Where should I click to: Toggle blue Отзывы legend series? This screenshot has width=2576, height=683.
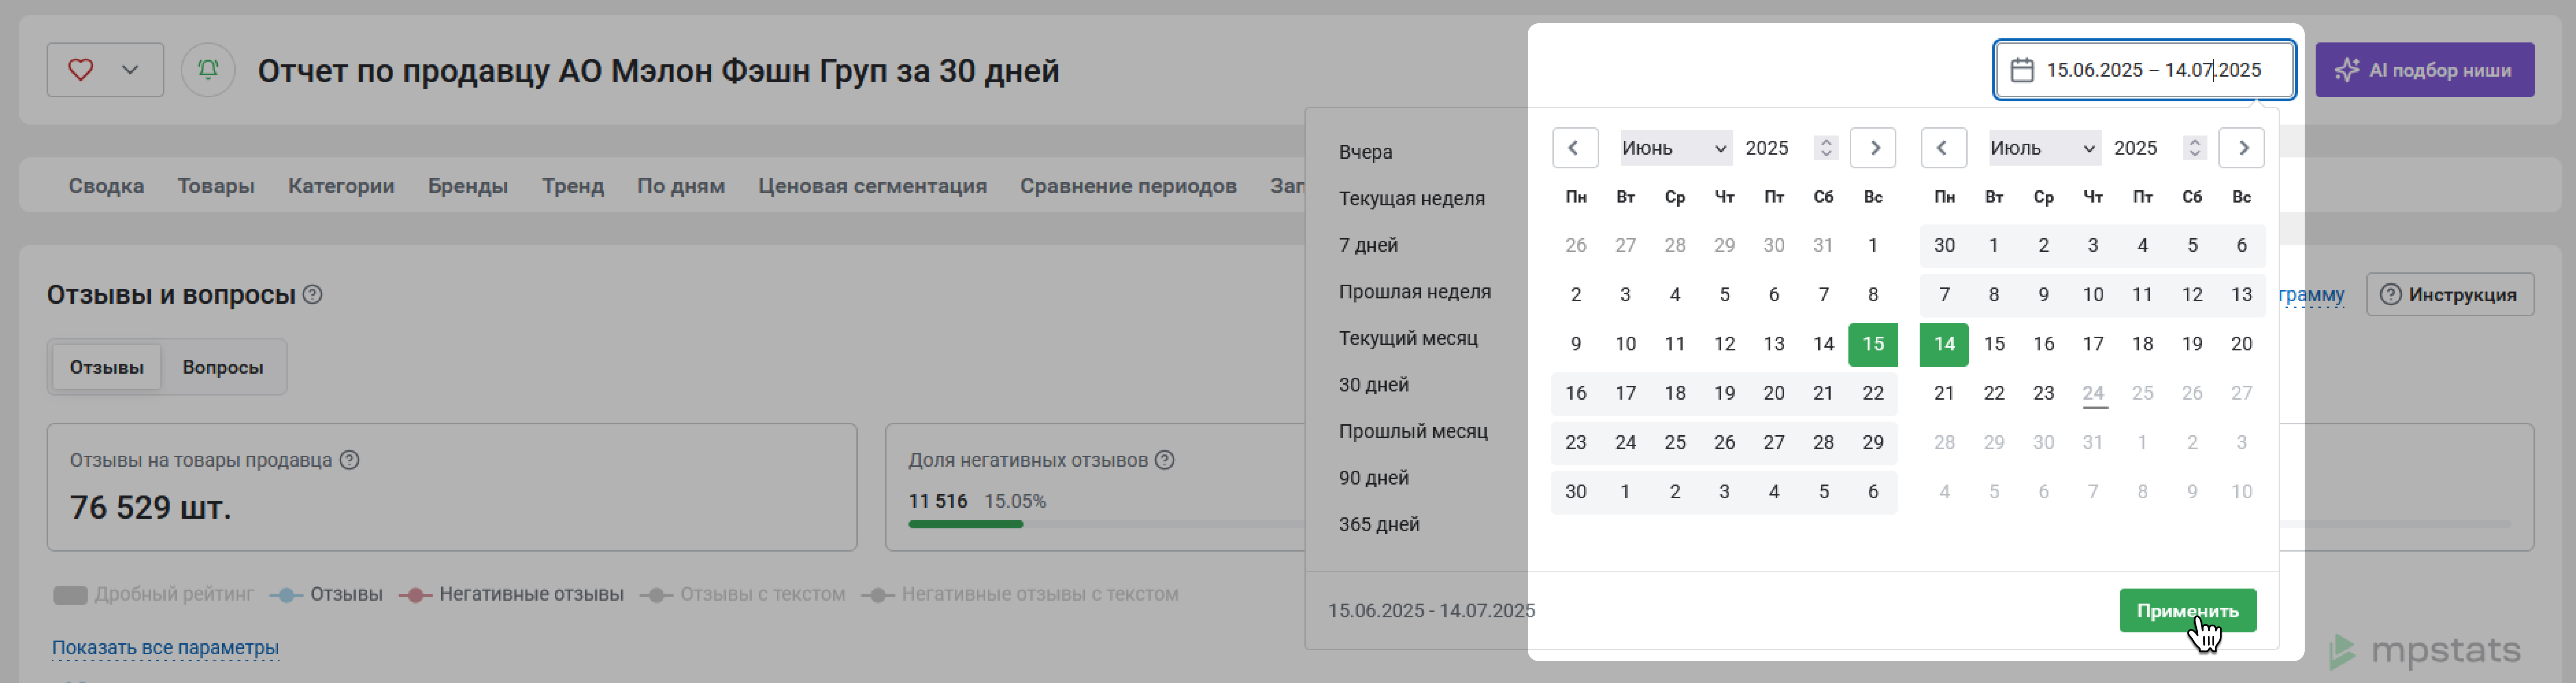[327, 594]
